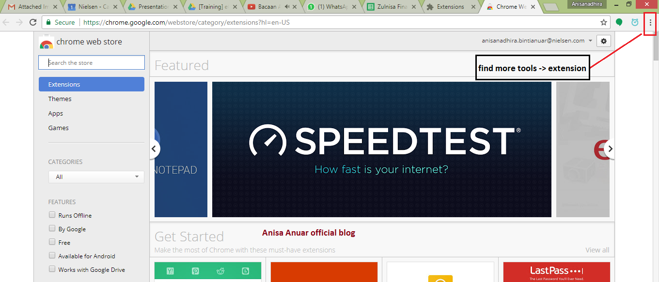Switch to the Presentation Drive tab

click(151, 7)
